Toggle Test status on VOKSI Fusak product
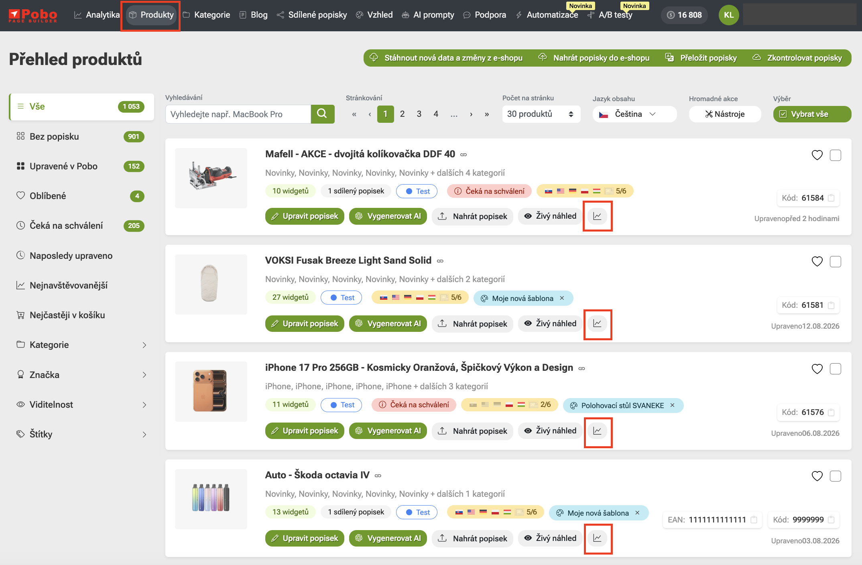Viewport: 862px width, 565px height. [x=341, y=298]
